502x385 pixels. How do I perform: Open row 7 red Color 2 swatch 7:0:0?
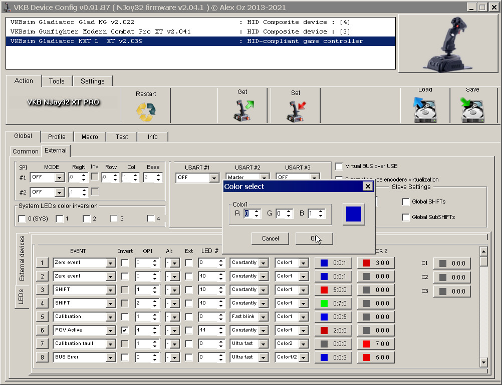tap(376, 344)
